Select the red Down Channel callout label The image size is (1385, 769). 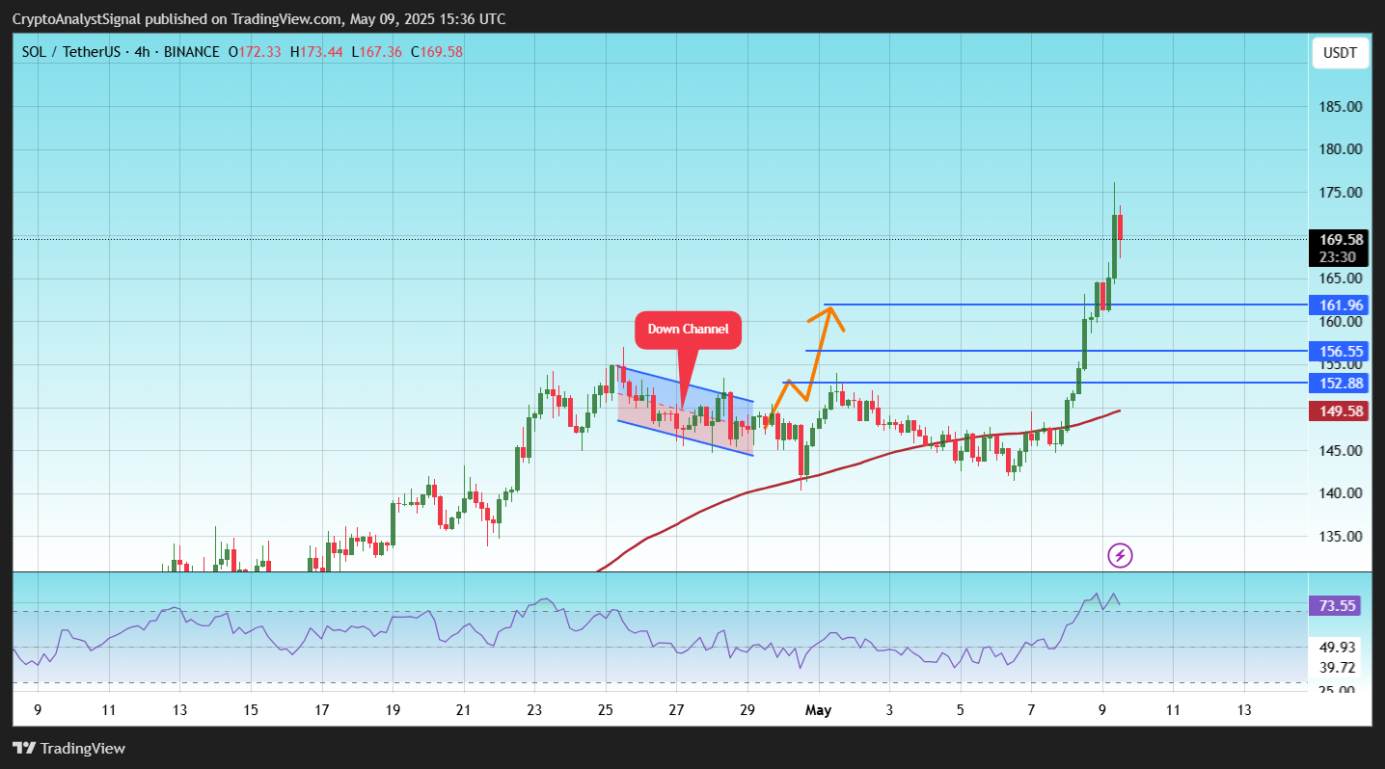pyautogui.click(x=688, y=330)
